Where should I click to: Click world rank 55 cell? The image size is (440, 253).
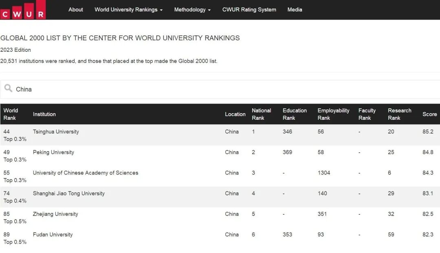(x=7, y=173)
